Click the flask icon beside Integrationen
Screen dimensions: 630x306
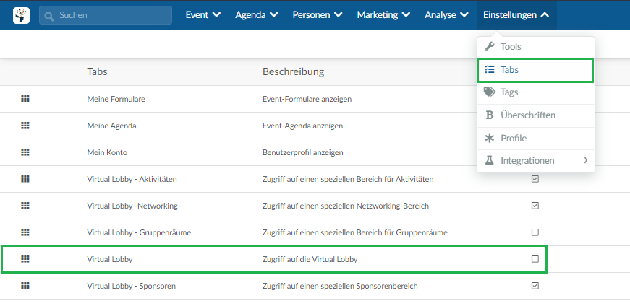tap(490, 161)
